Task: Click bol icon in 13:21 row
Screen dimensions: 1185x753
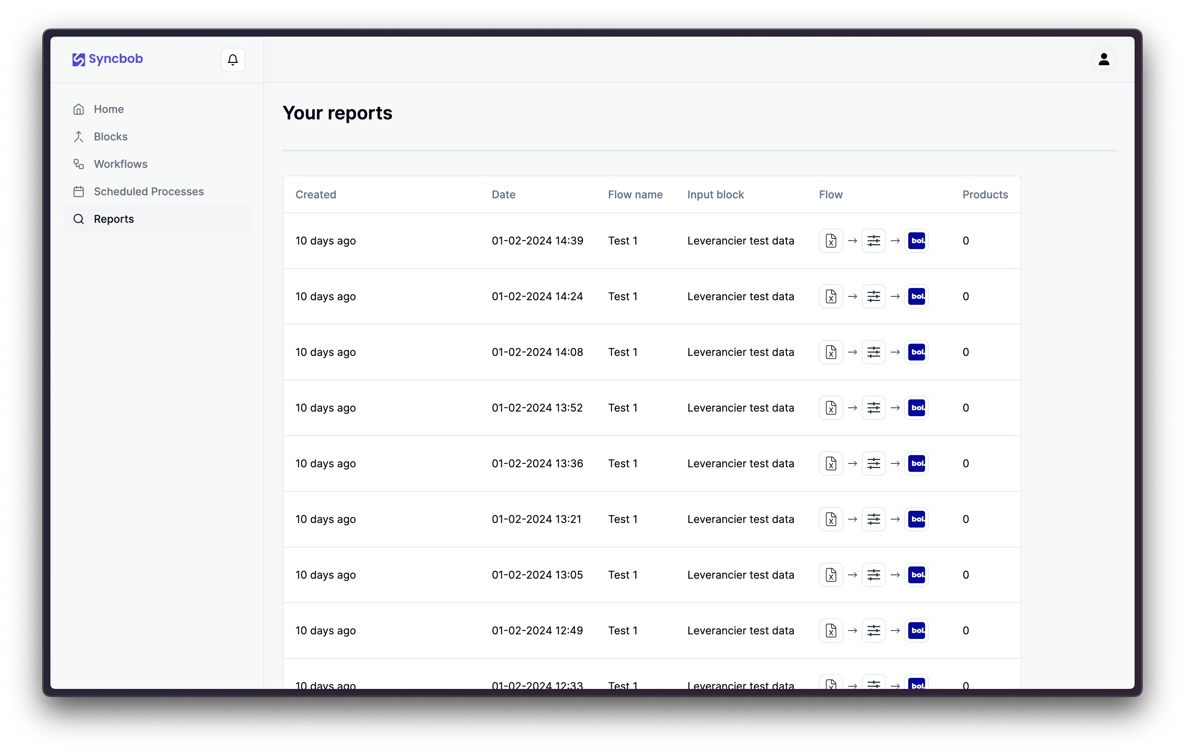Action: (917, 520)
